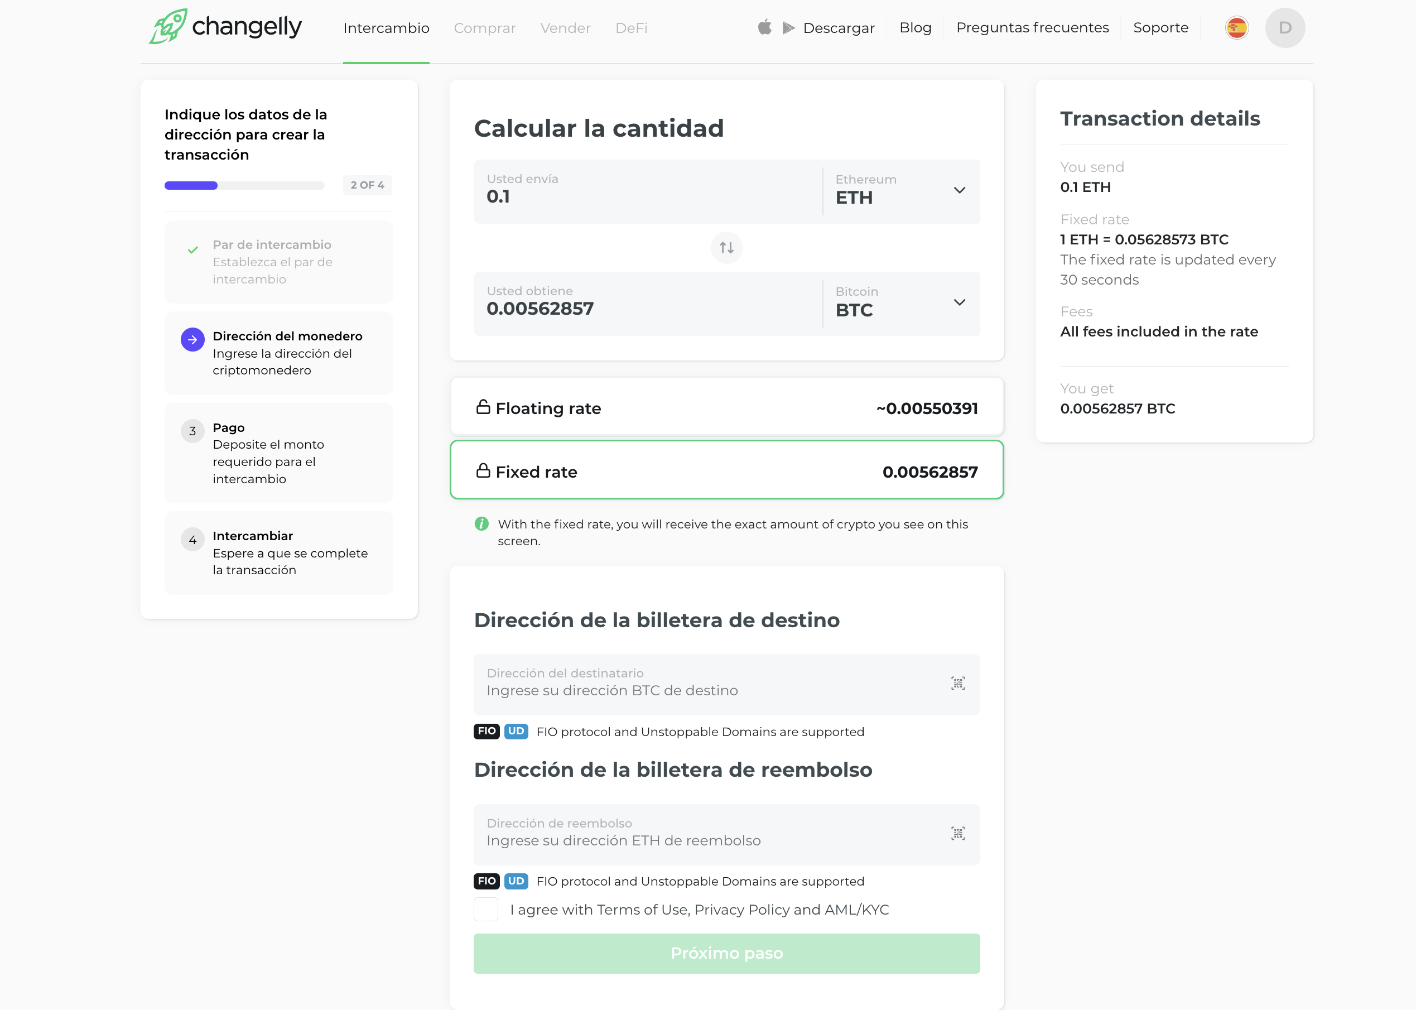Screen dimensions: 1416x1010
Task: Click the Próximo paso button
Action: (x=726, y=953)
